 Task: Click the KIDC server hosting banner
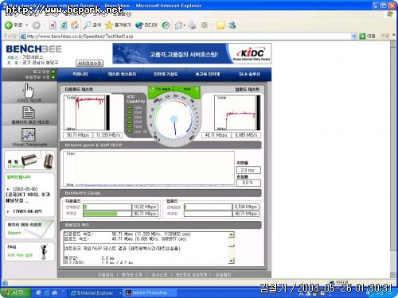(192, 54)
